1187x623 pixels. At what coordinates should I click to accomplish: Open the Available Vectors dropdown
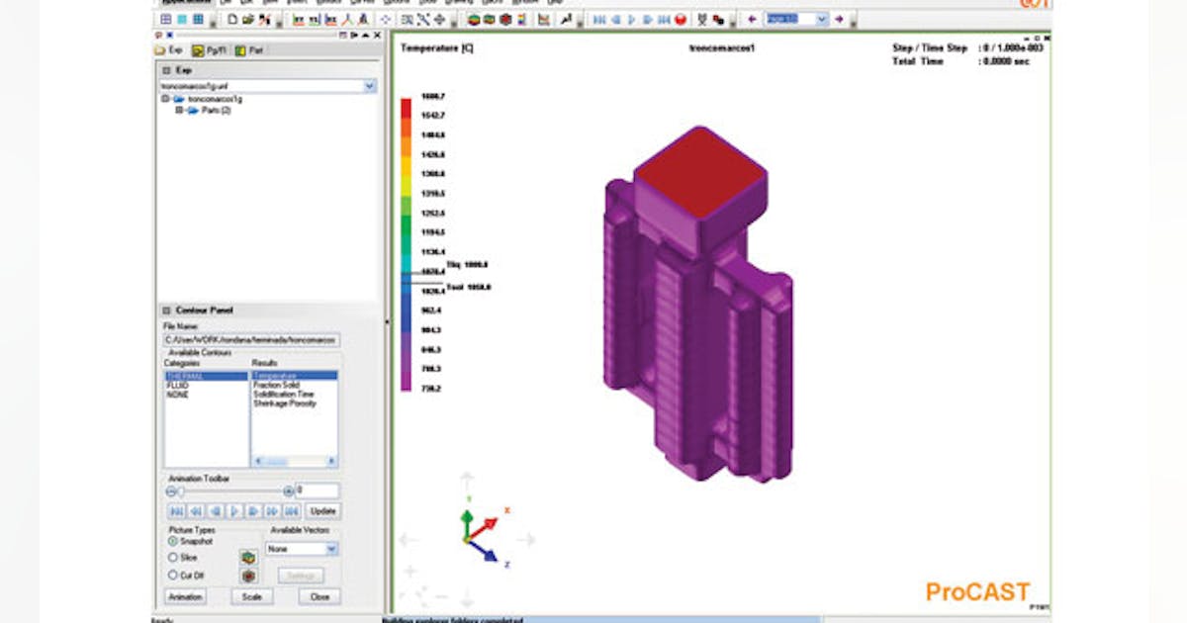[331, 547]
